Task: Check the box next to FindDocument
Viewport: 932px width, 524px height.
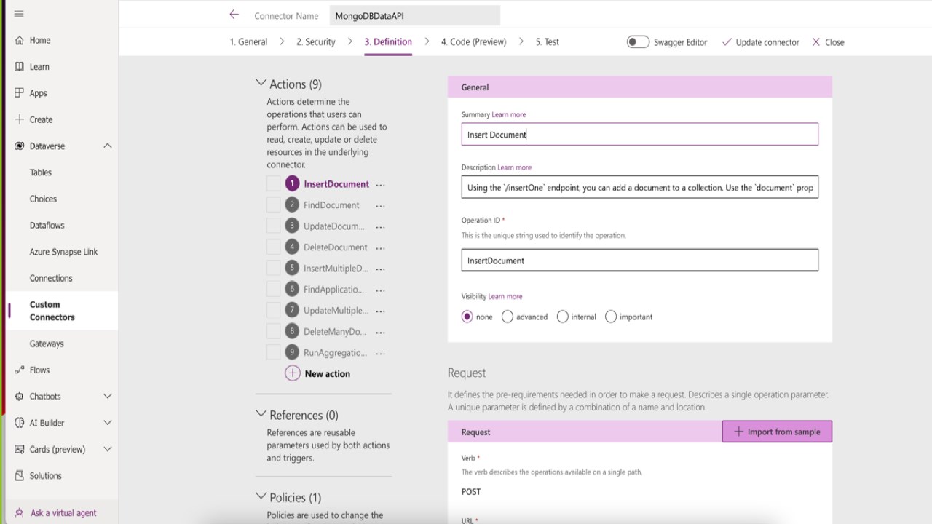Action: pos(273,205)
